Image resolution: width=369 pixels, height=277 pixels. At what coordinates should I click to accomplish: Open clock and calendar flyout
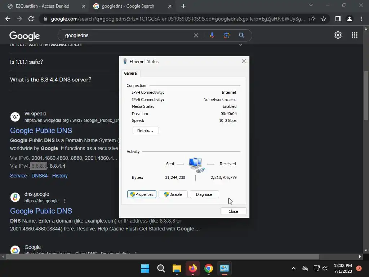tap(343, 268)
